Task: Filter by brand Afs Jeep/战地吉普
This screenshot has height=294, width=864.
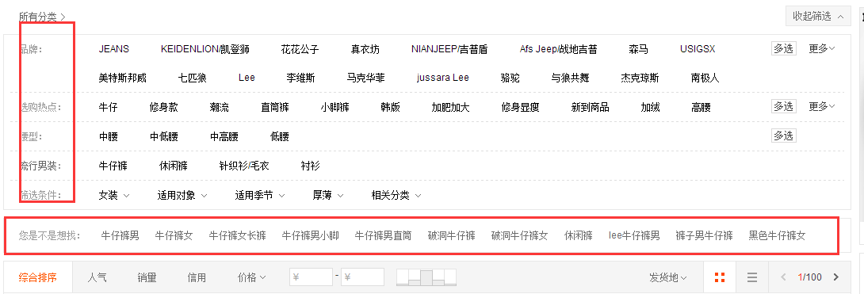Action: (x=558, y=49)
